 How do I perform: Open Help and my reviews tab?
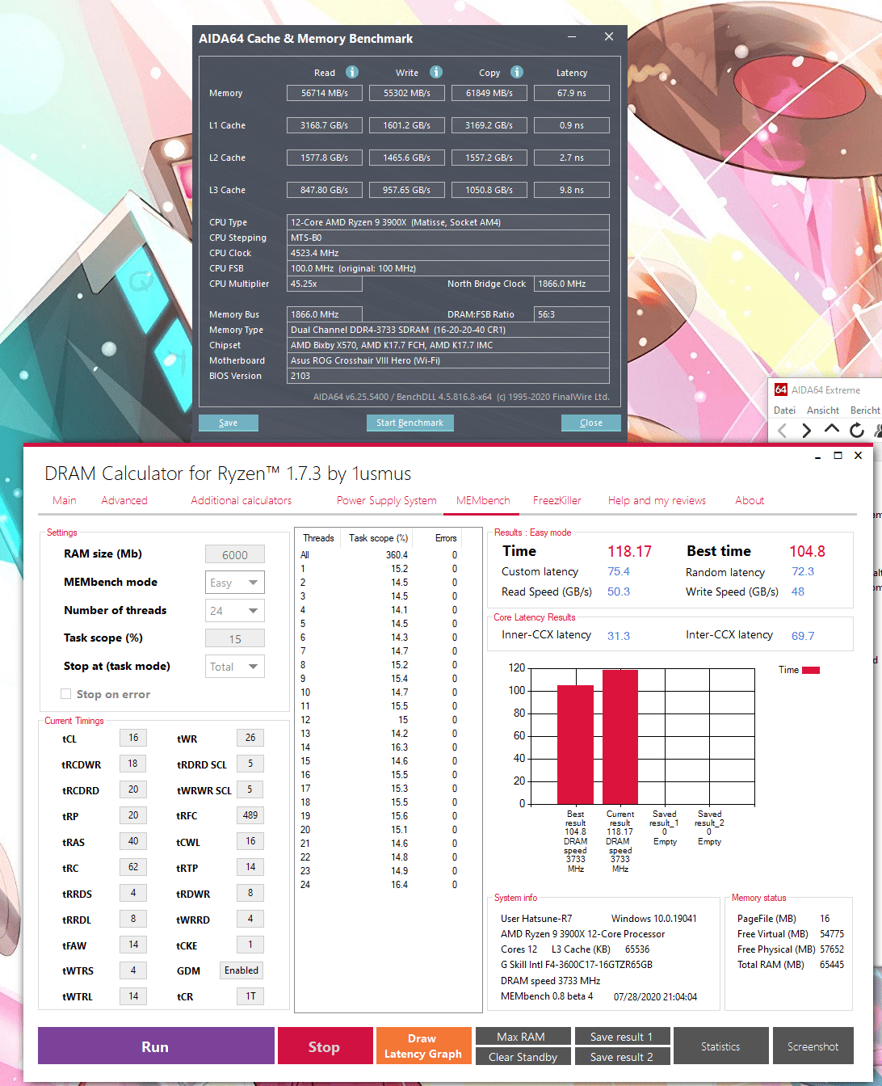point(657,500)
